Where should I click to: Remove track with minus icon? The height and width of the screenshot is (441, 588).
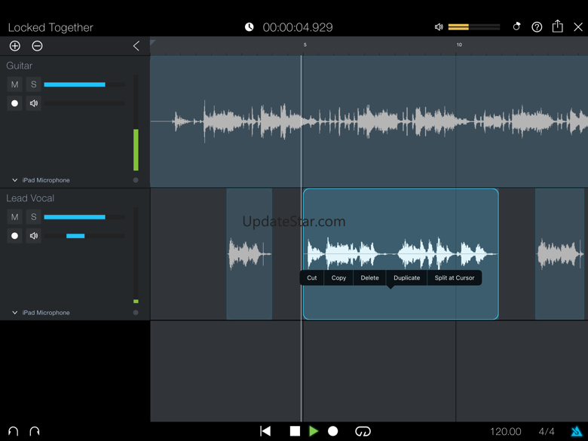(37, 46)
